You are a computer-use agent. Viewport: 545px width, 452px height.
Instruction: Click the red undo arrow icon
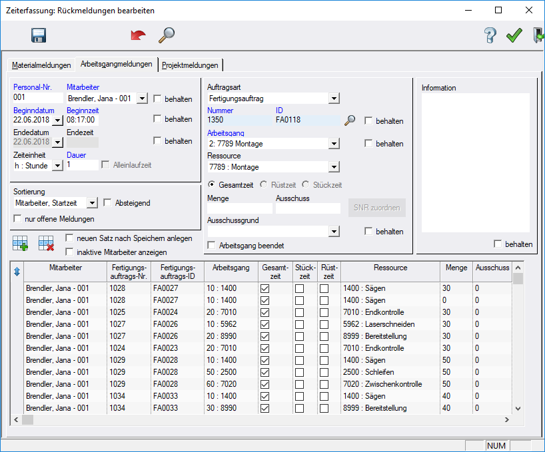pyautogui.click(x=138, y=36)
